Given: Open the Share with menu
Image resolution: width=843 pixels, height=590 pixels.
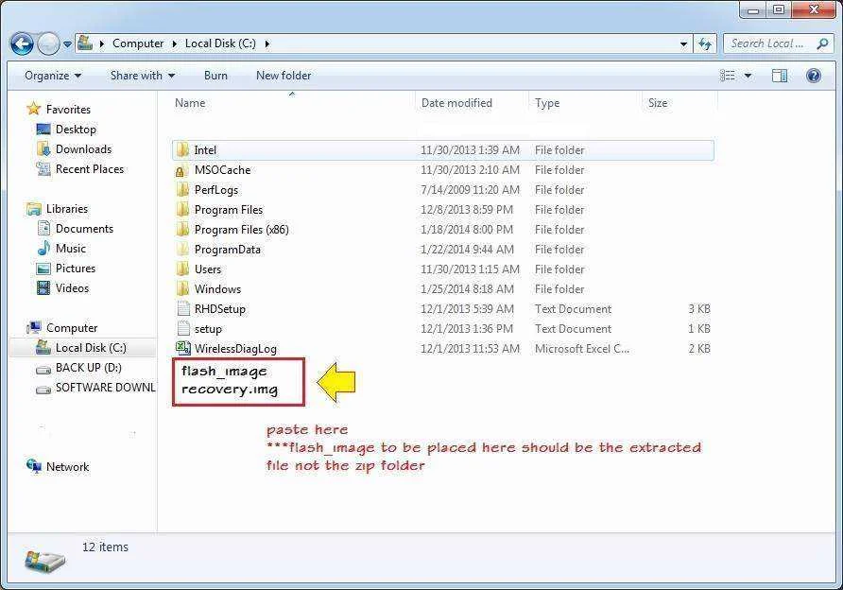Looking at the screenshot, I should [x=143, y=76].
